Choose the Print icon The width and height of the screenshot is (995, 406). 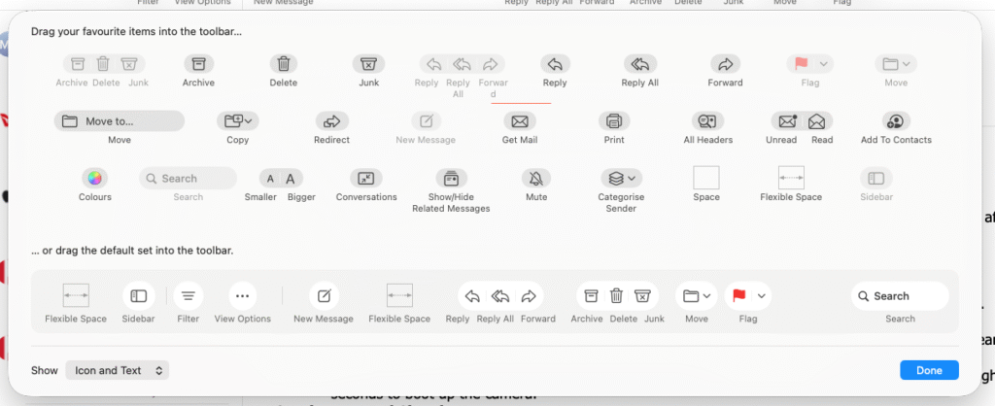click(x=613, y=121)
